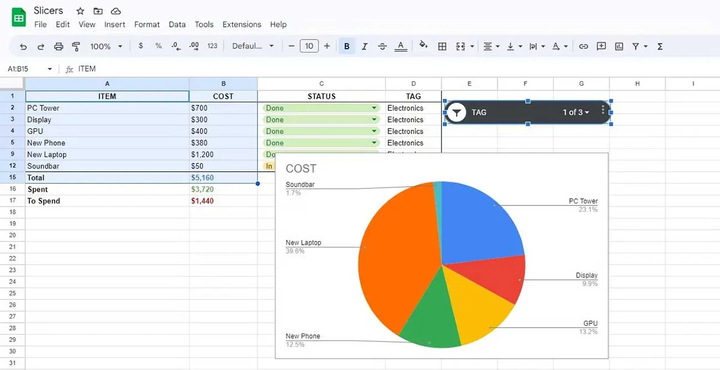Toggle strikethrough formatting
This screenshot has height=370, width=720.
click(x=382, y=46)
